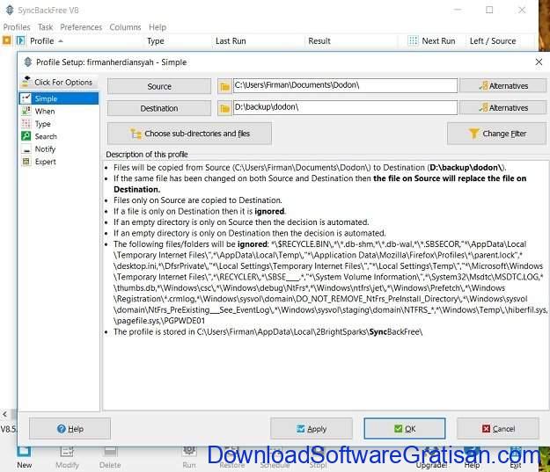
Task: Click the Profile Setup dialog title icon
Action: tap(27, 62)
